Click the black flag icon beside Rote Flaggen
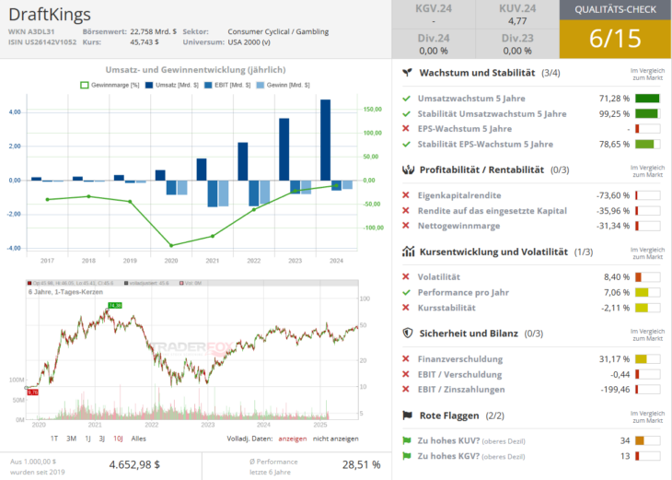Viewport: 672px width, 480px height. tap(408, 416)
